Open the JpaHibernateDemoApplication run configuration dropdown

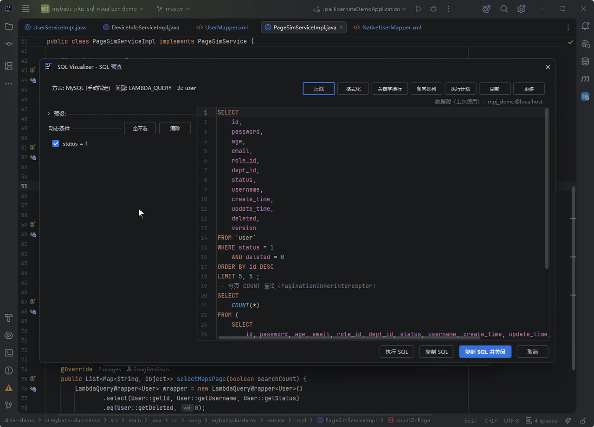tap(360, 9)
